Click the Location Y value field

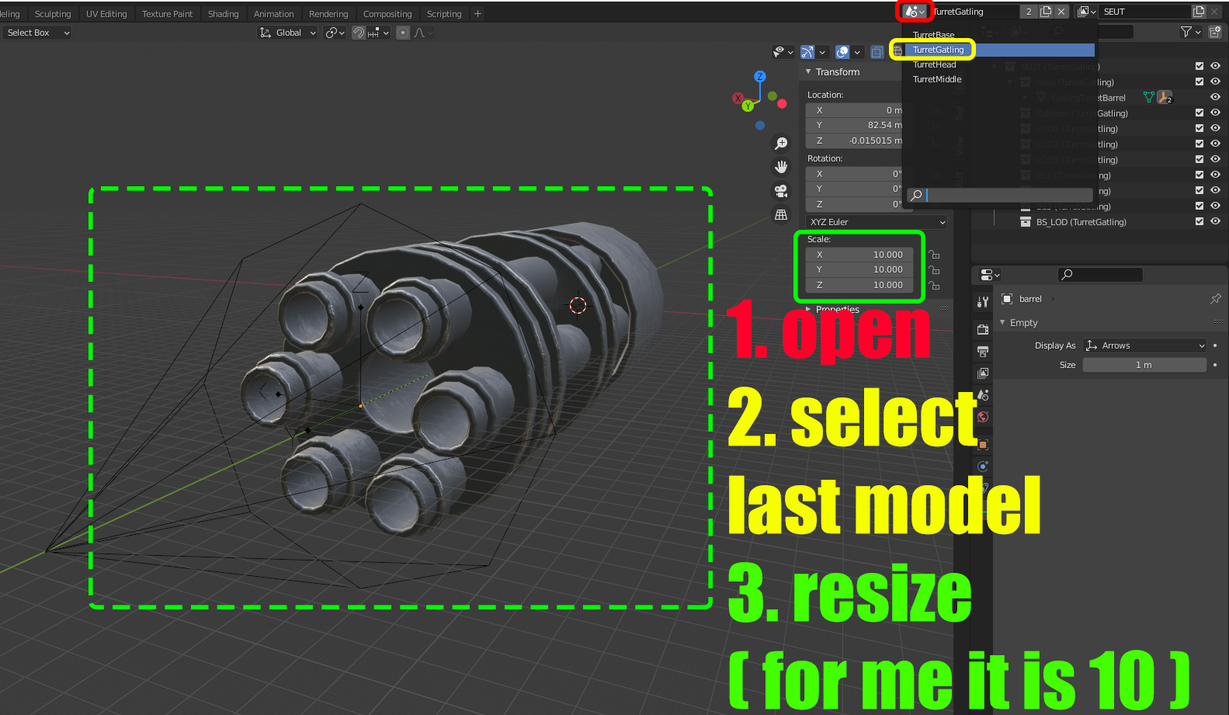(855, 125)
